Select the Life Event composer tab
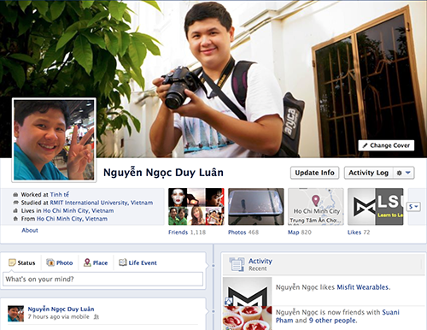Image resolution: width=427 pixels, height=330 pixels. (137, 262)
